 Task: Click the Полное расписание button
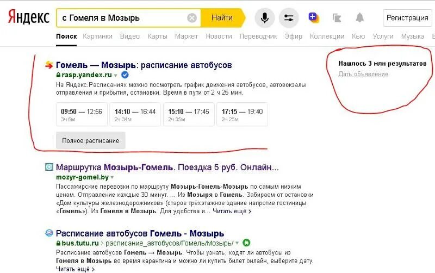(x=90, y=141)
